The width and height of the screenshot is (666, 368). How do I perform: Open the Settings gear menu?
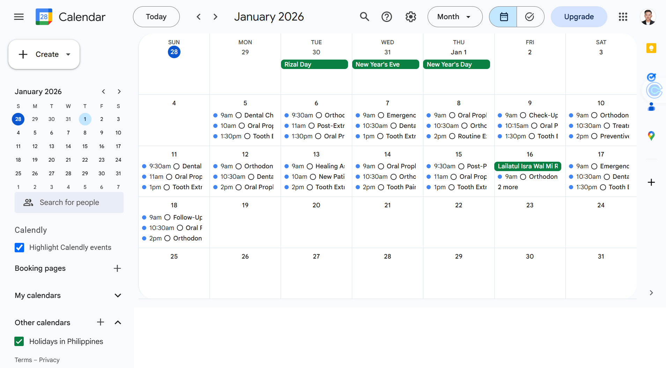[x=411, y=17]
